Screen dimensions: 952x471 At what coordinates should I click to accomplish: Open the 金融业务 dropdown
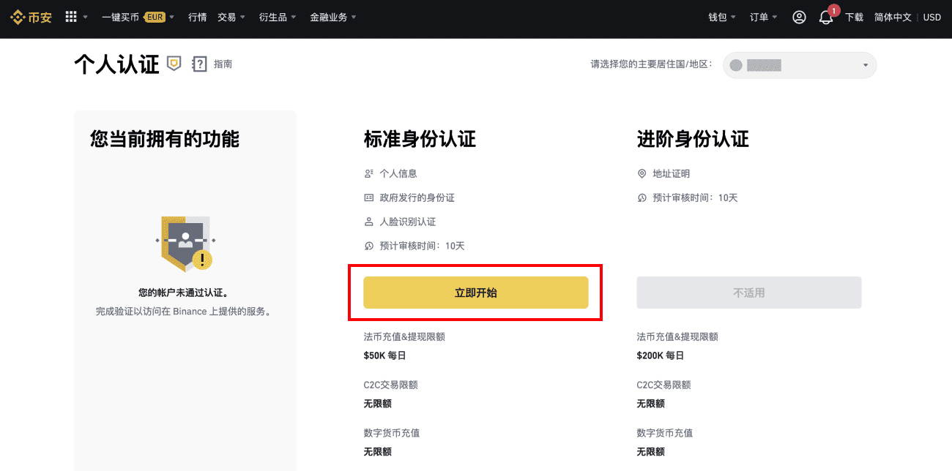pyautogui.click(x=329, y=17)
